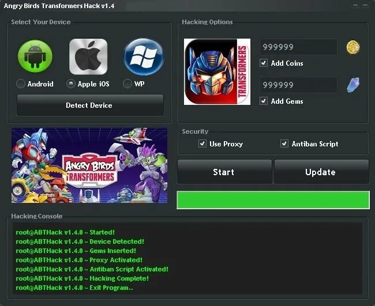Click the 'Device Detected!' console line
The image size is (375, 306).
(x=80, y=241)
